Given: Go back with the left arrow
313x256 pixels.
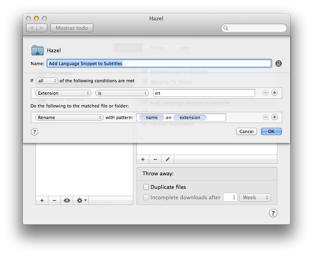Looking at the screenshot, I should tap(31, 28).
